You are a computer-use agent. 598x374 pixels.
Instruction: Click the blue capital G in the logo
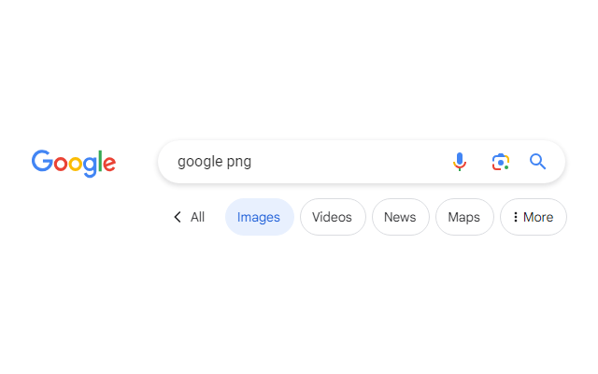(x=42, y=161)
